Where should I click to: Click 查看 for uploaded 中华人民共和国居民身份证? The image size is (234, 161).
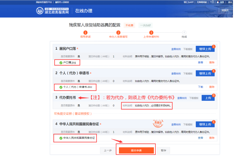pos(200,138)
